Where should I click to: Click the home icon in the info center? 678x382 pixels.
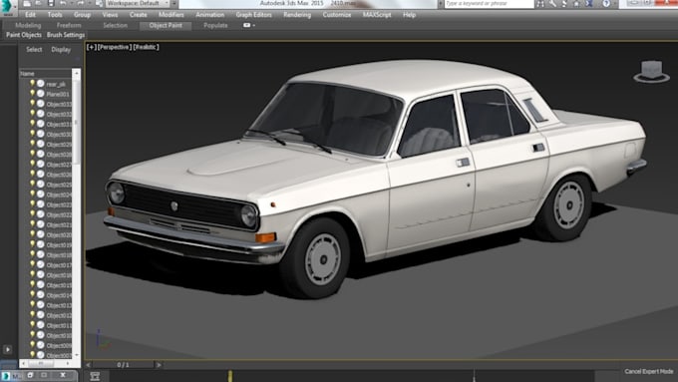[576, 3]
